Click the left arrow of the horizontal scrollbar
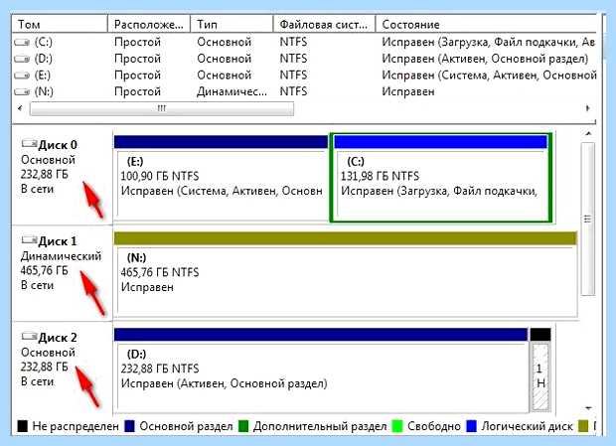Screen dimensions: 616x446 tap(20, 108)
